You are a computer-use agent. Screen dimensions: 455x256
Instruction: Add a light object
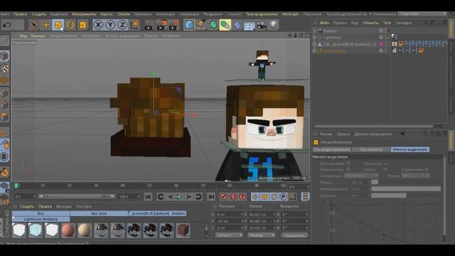click(273, 25)
